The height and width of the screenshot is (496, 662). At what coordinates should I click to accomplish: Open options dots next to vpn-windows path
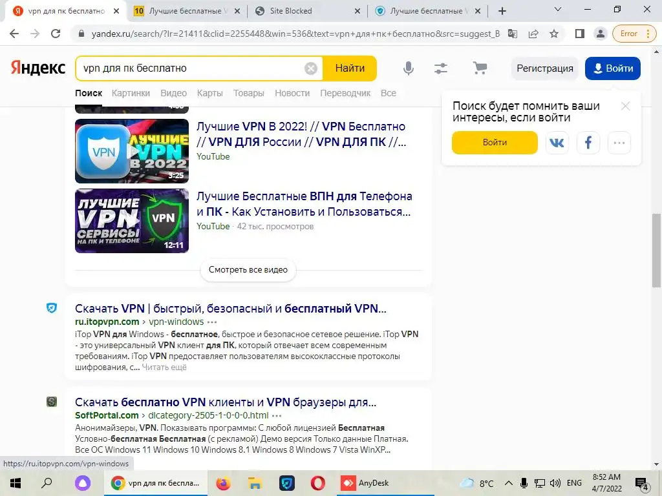[212, 322]
